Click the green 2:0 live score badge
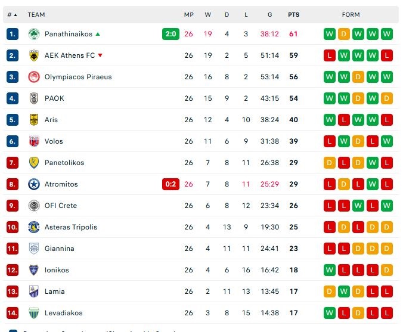The height and width of the screenshot is (332, 403). 170,34
